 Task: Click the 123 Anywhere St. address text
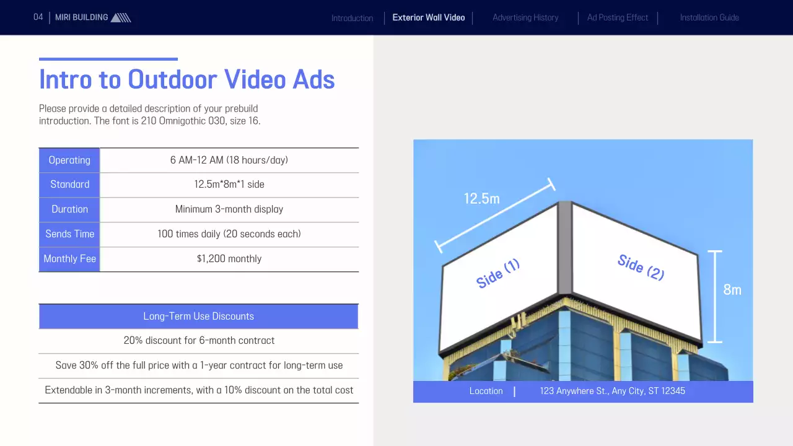pos(611,391)
